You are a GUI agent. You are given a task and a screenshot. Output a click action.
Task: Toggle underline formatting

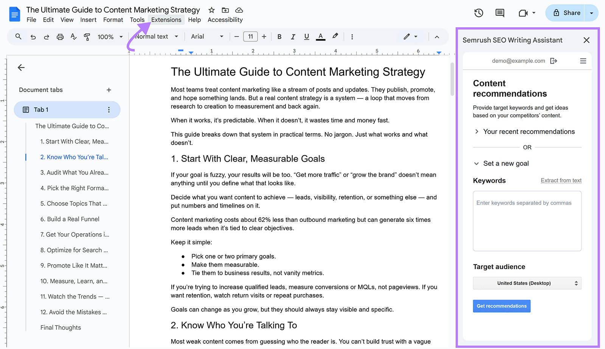307,37
